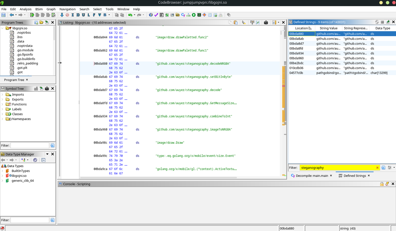Open the Analysis menu
396x231 pixels.
[26, 9]
